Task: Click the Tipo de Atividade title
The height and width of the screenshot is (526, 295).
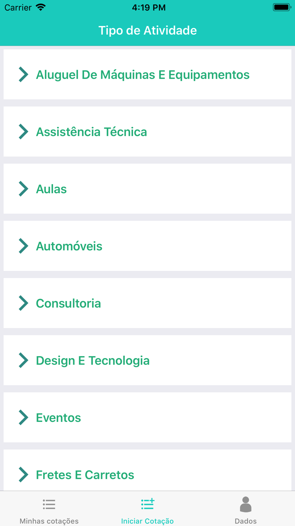Action: click(147, 30)
